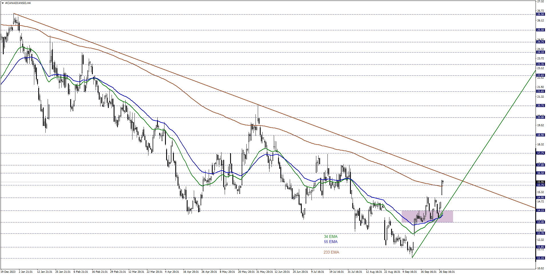Click the 17.75 horizontal level price tag
This screenshot has width=547, height=275.
pos(540,153)
